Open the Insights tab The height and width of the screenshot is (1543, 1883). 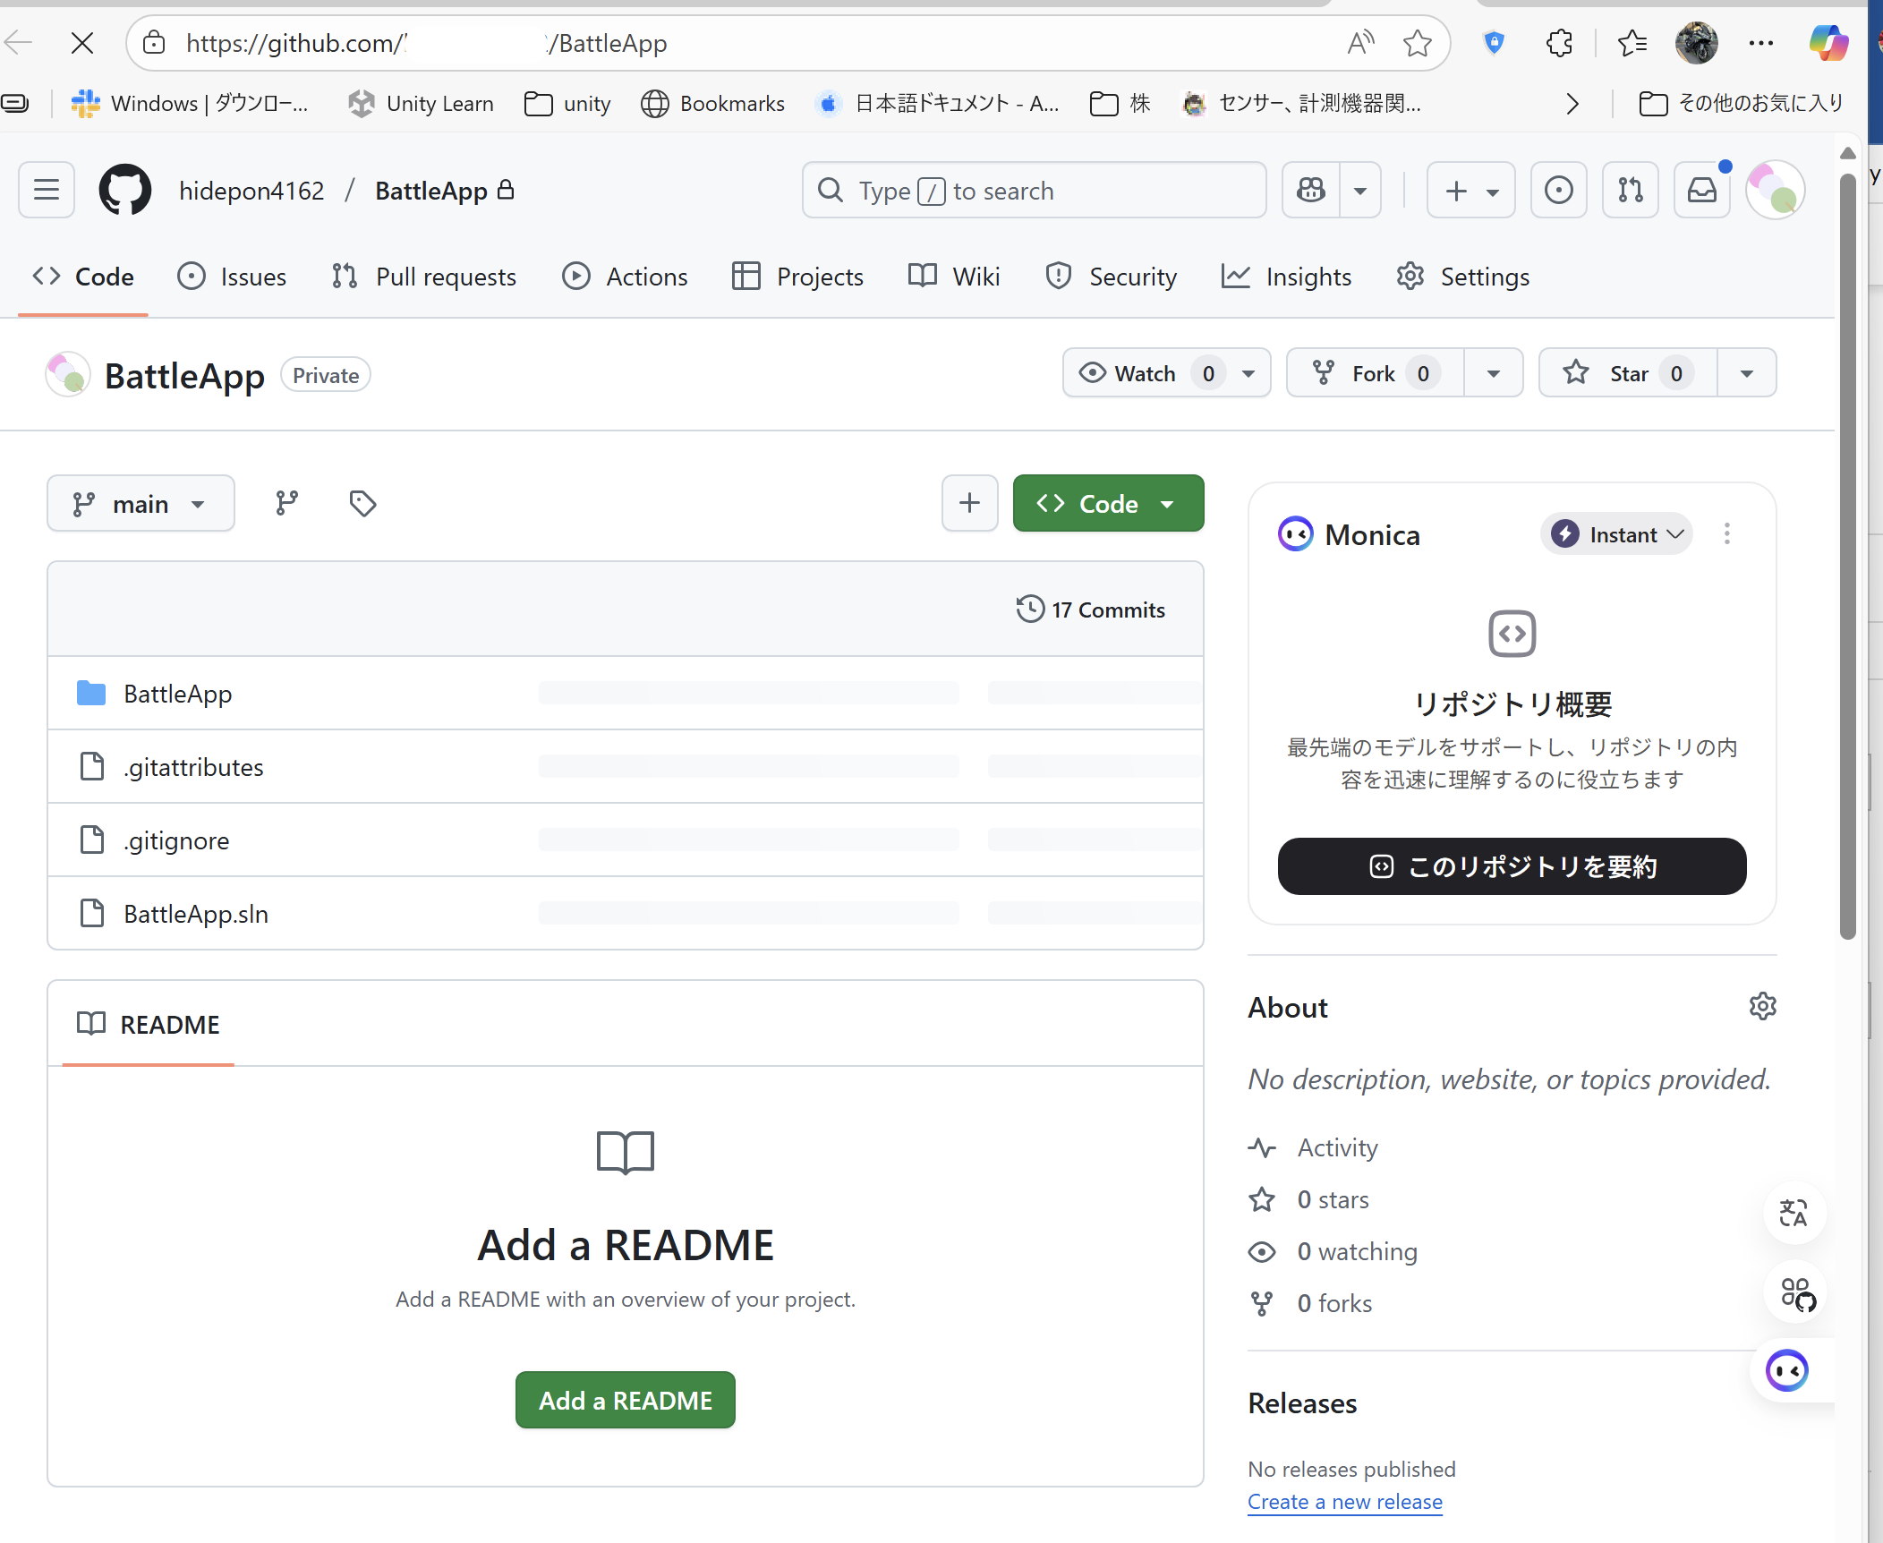pyautogui.click(x=1287, y=277)
